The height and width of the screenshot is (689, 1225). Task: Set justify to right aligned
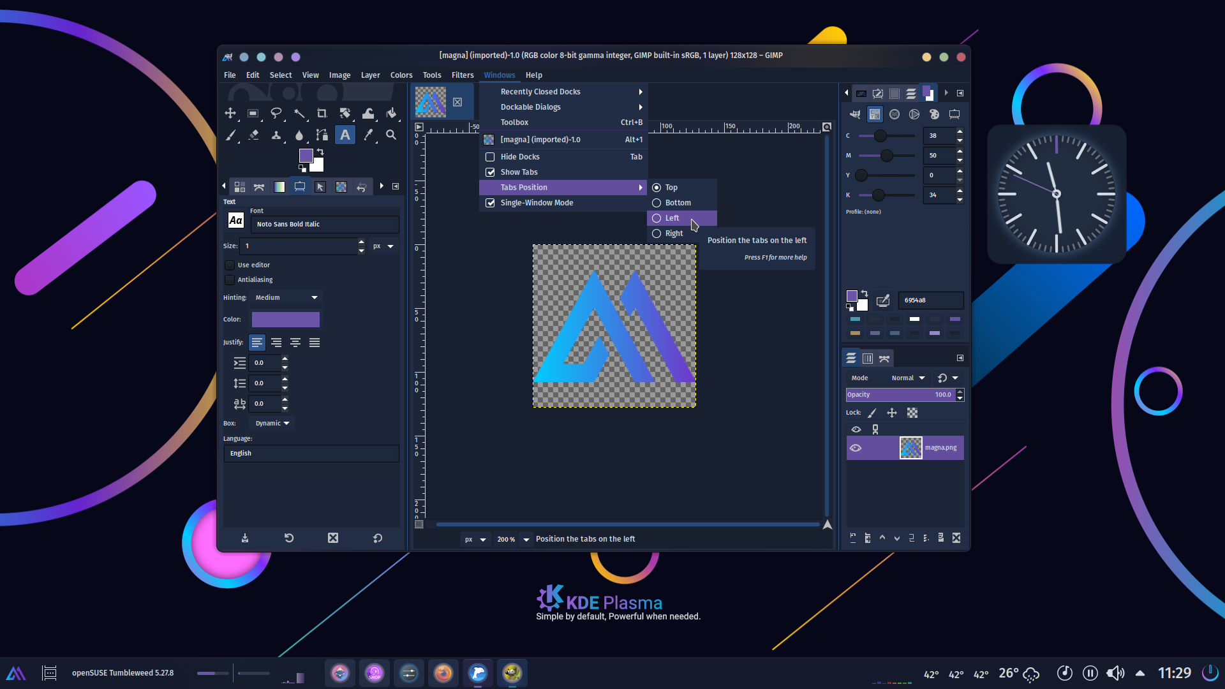pyautogui.click(x=276, y=343)
